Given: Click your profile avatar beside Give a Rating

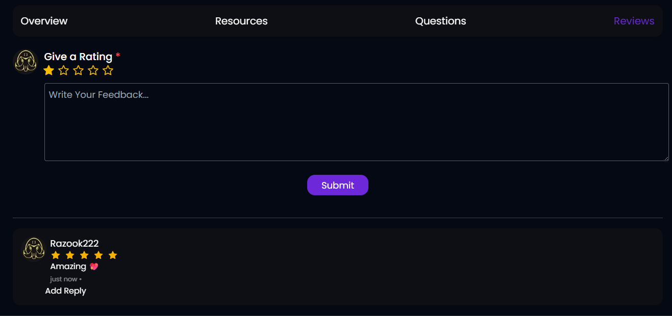Looking at the screenshot, I should tap(26, 62).
